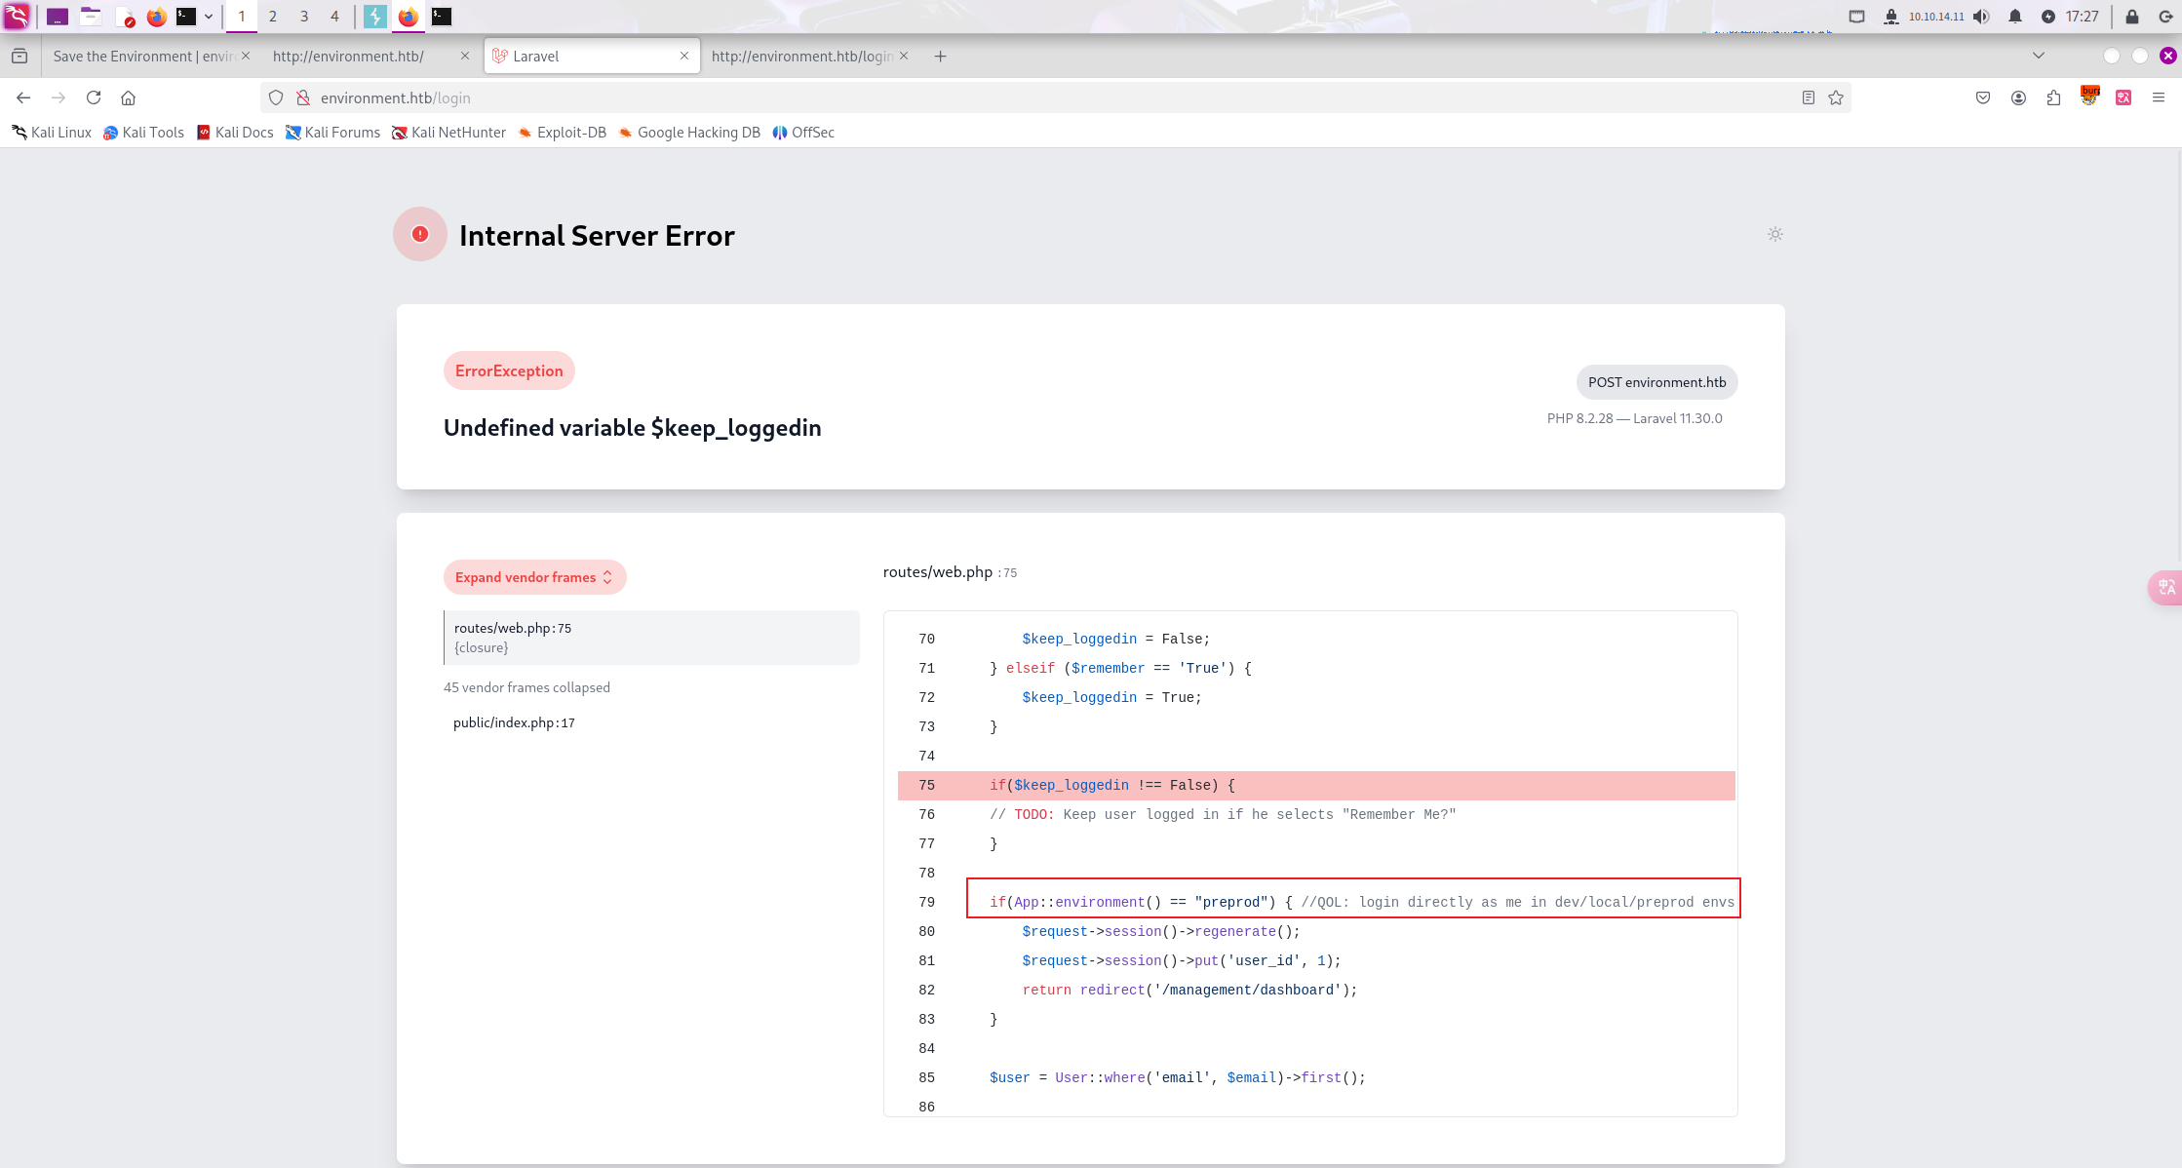The image size is (2182, 1168).
Task: Open the extensions puzzle icon
Action: point(2053,97)
